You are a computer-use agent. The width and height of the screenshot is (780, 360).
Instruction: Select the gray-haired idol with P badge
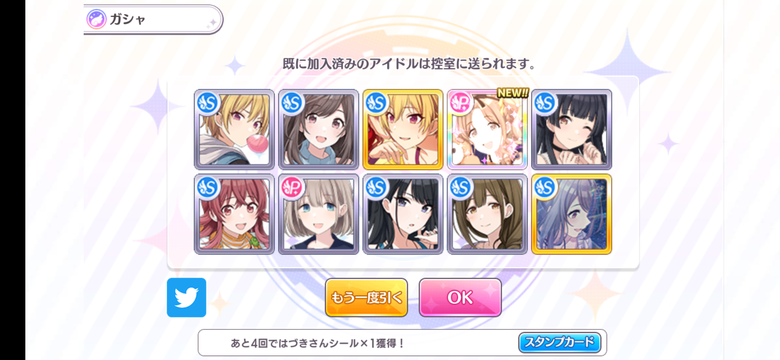pos(319,214)
